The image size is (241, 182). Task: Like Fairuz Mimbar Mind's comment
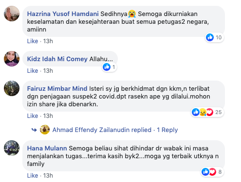coord(33,116)
